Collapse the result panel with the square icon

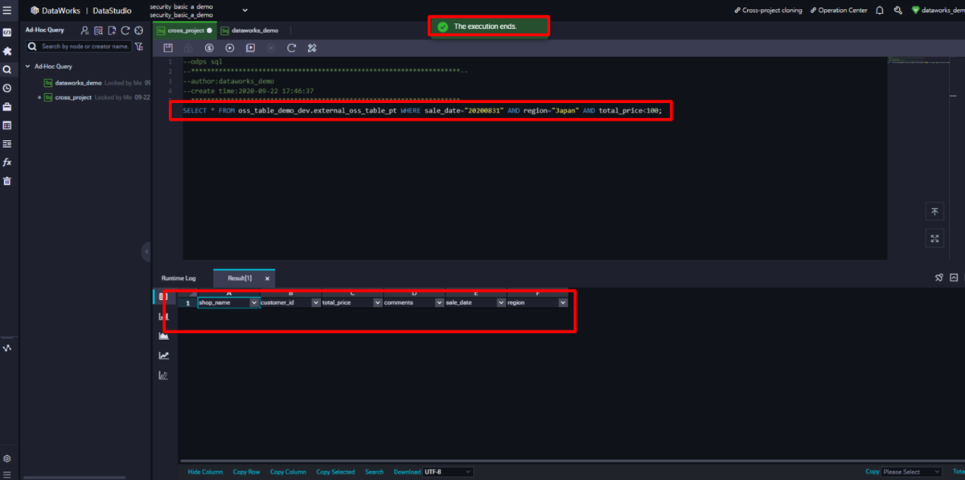click(x=954, y=278)
